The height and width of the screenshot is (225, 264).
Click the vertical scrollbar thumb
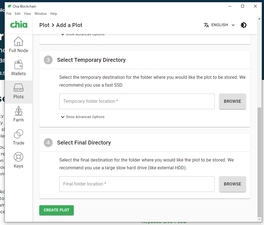pyautogui.click(x=260, y=162)
